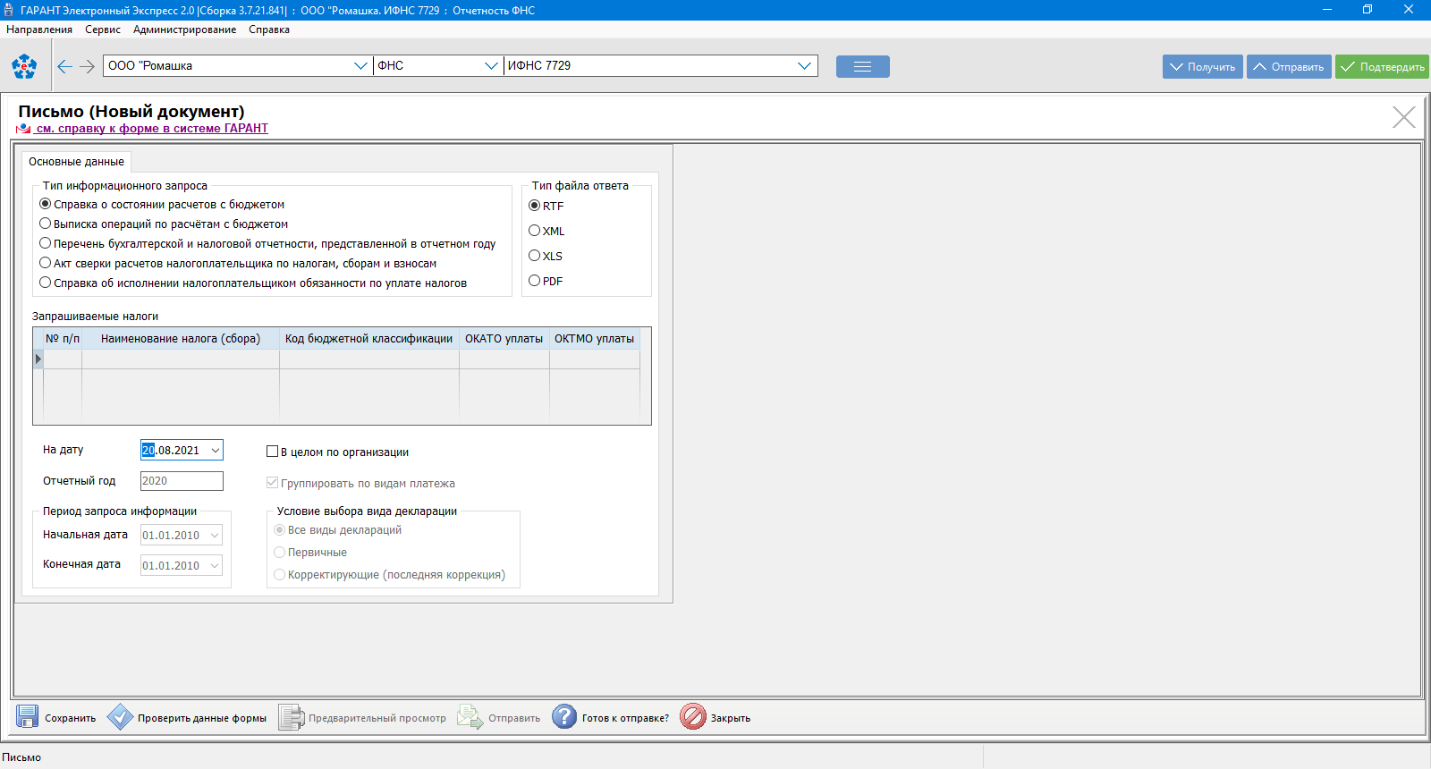Click the red Закрыть prohibition icon
The width and height of the screenshot is (1431, 769).
point(693,717)
